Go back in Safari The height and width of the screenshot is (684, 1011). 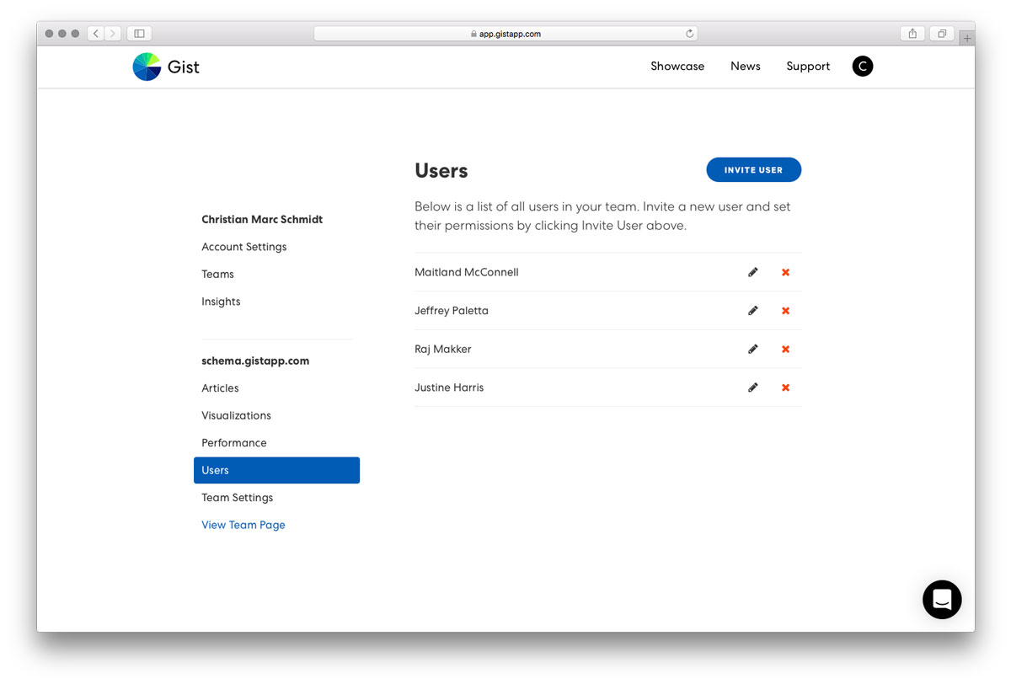(x=95, y=34)
